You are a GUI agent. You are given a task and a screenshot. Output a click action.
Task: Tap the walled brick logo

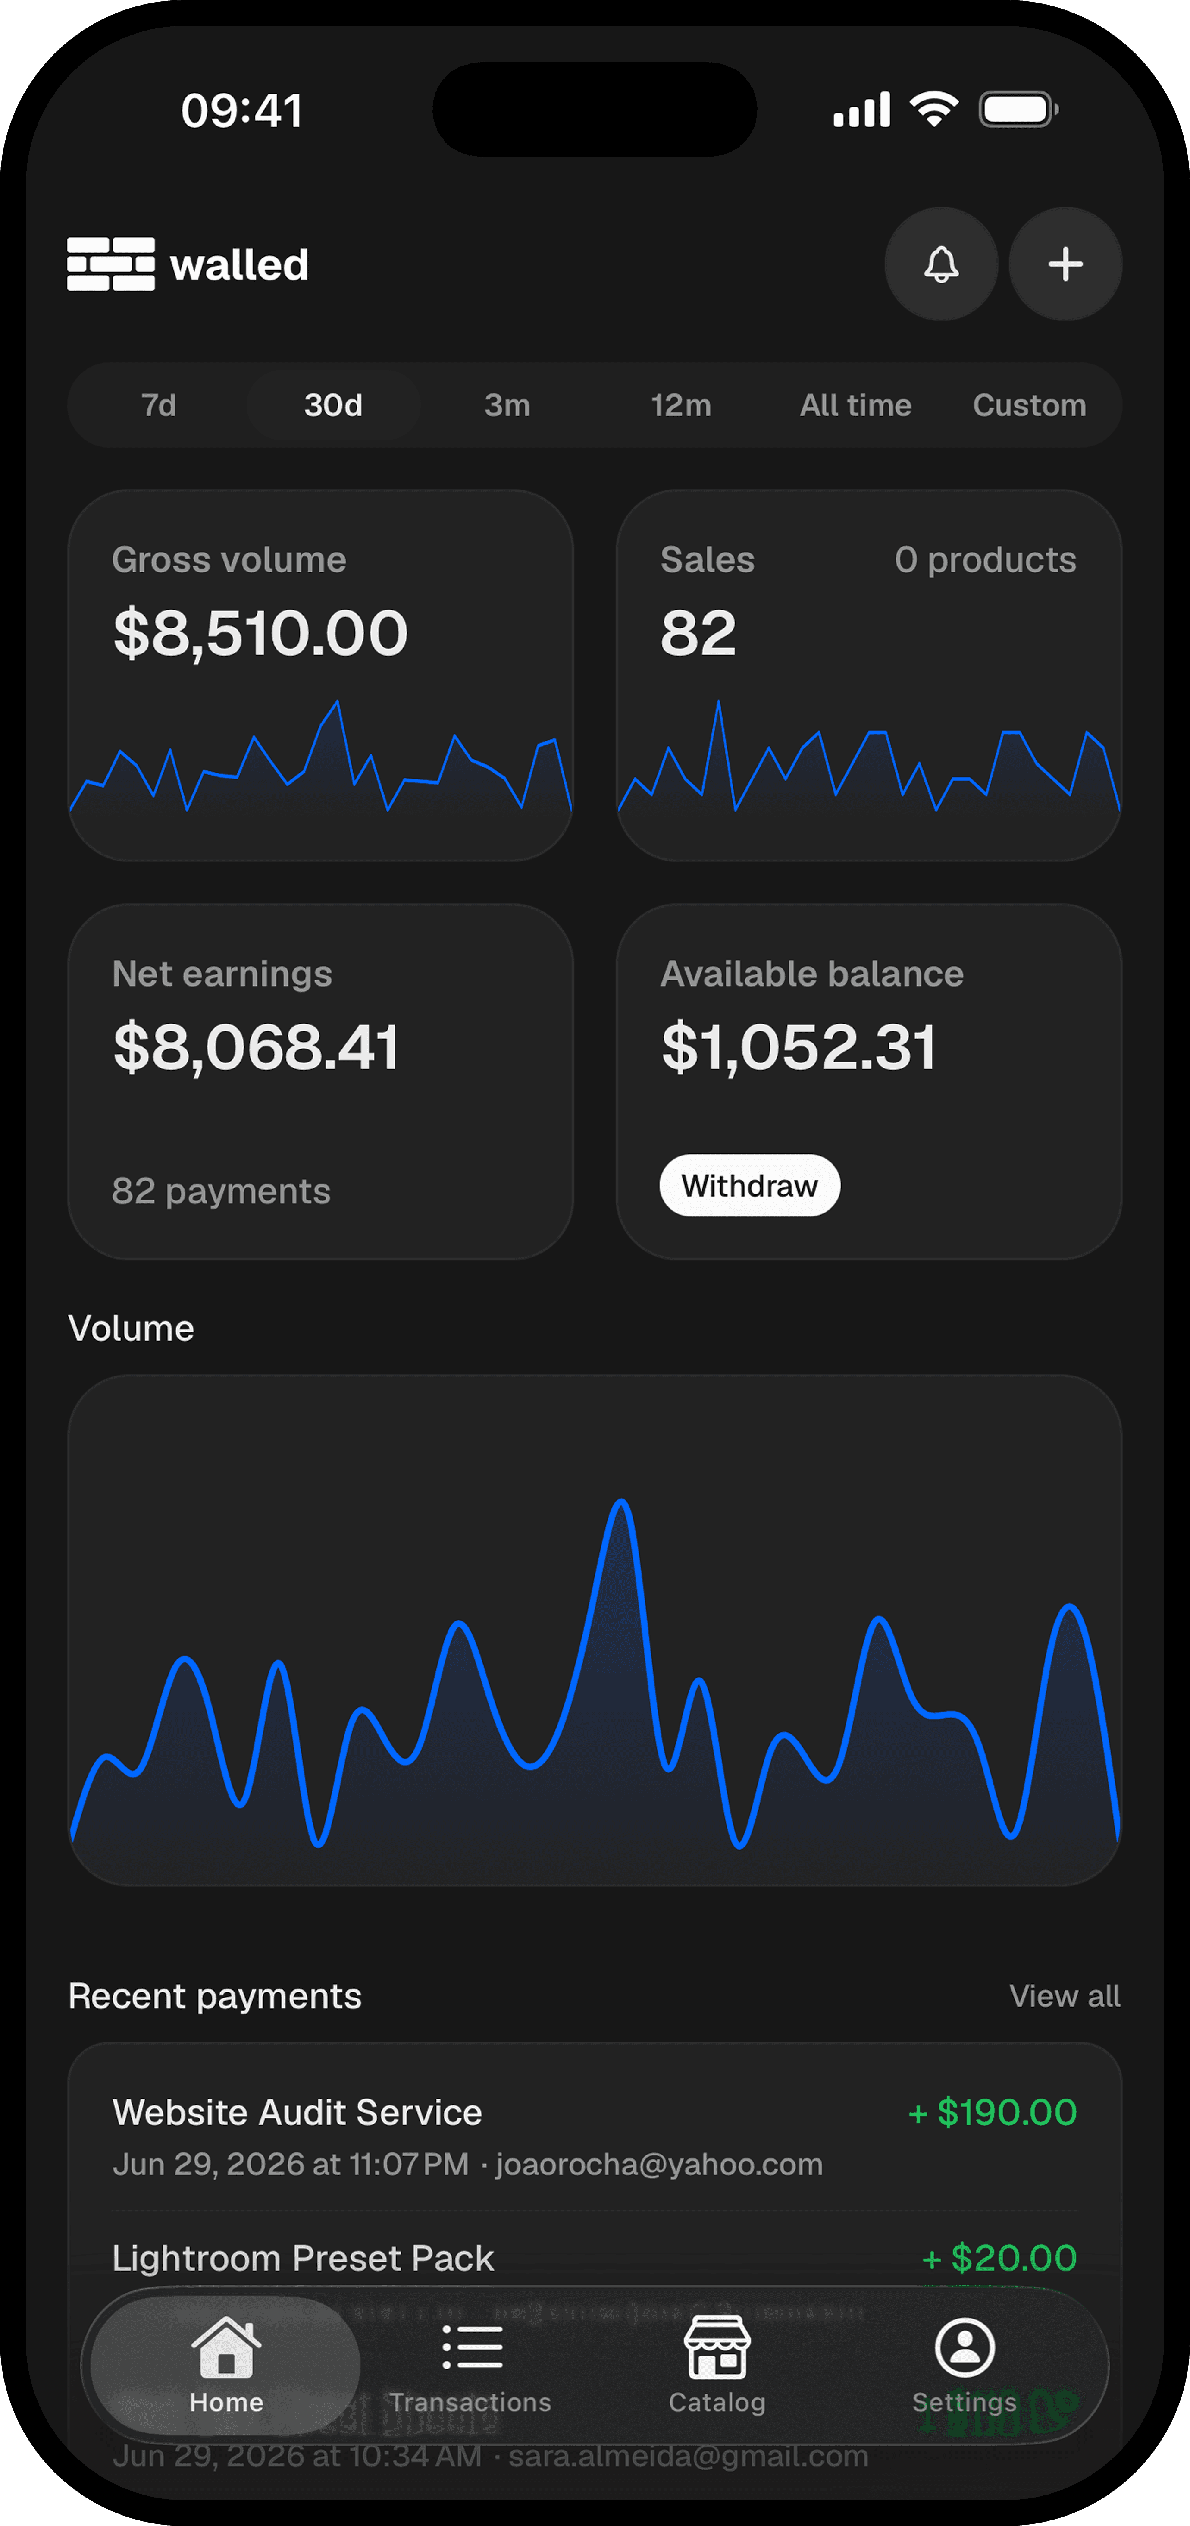pyautogui.click(x=111, y=264)
